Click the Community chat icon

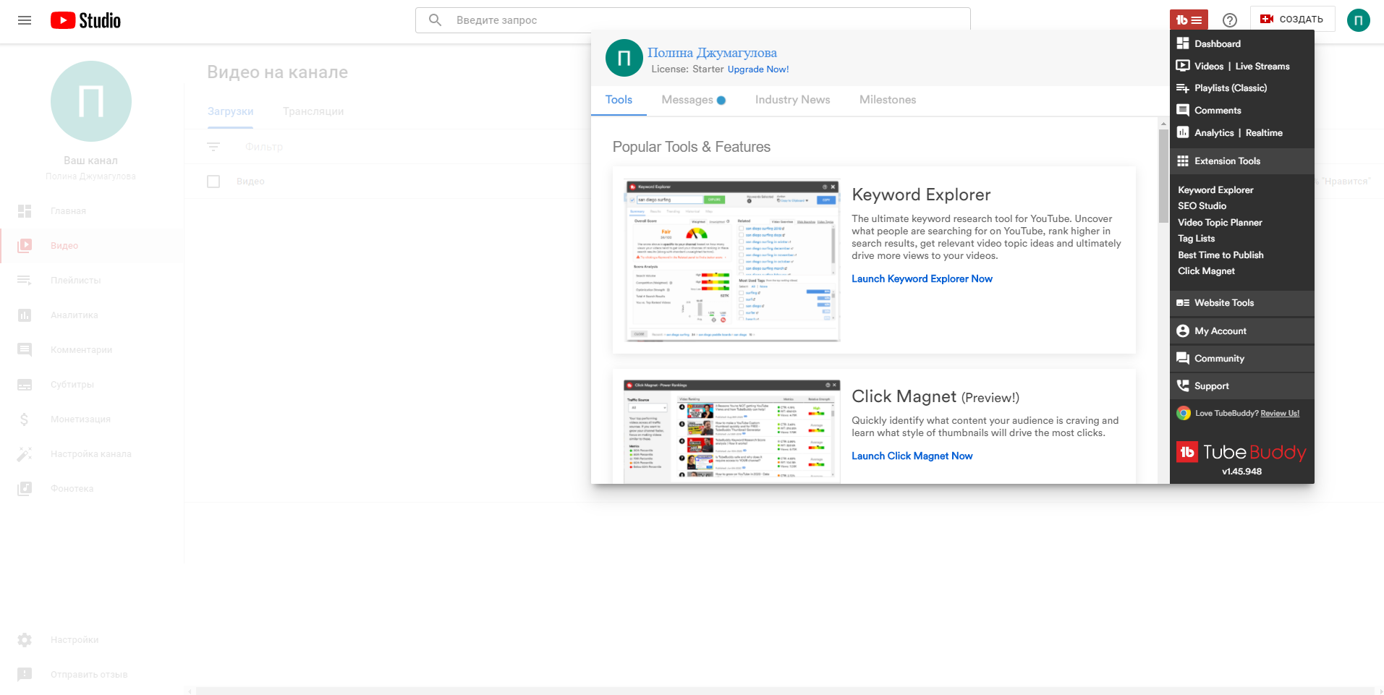pyautogui.click(x=1183, y=358)
